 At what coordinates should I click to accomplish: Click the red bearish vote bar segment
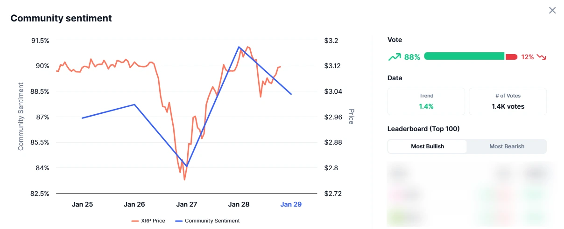coord(511,56)
